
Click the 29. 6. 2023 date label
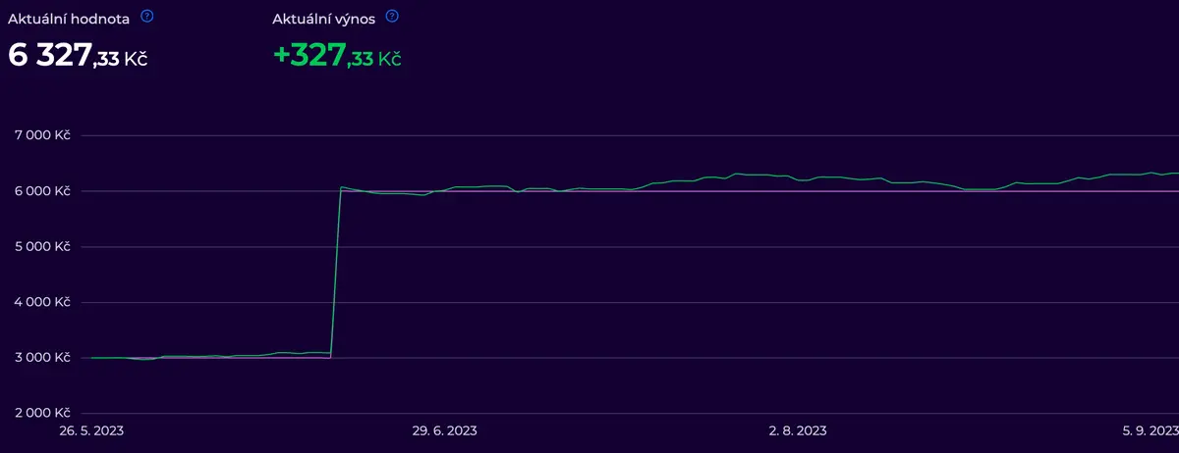tap(444, 431)
